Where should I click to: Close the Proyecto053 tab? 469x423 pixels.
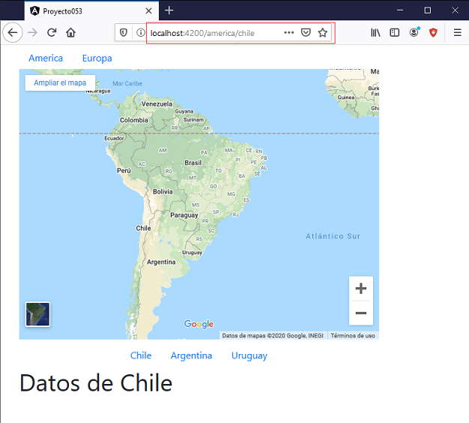[x=148, y=11]
